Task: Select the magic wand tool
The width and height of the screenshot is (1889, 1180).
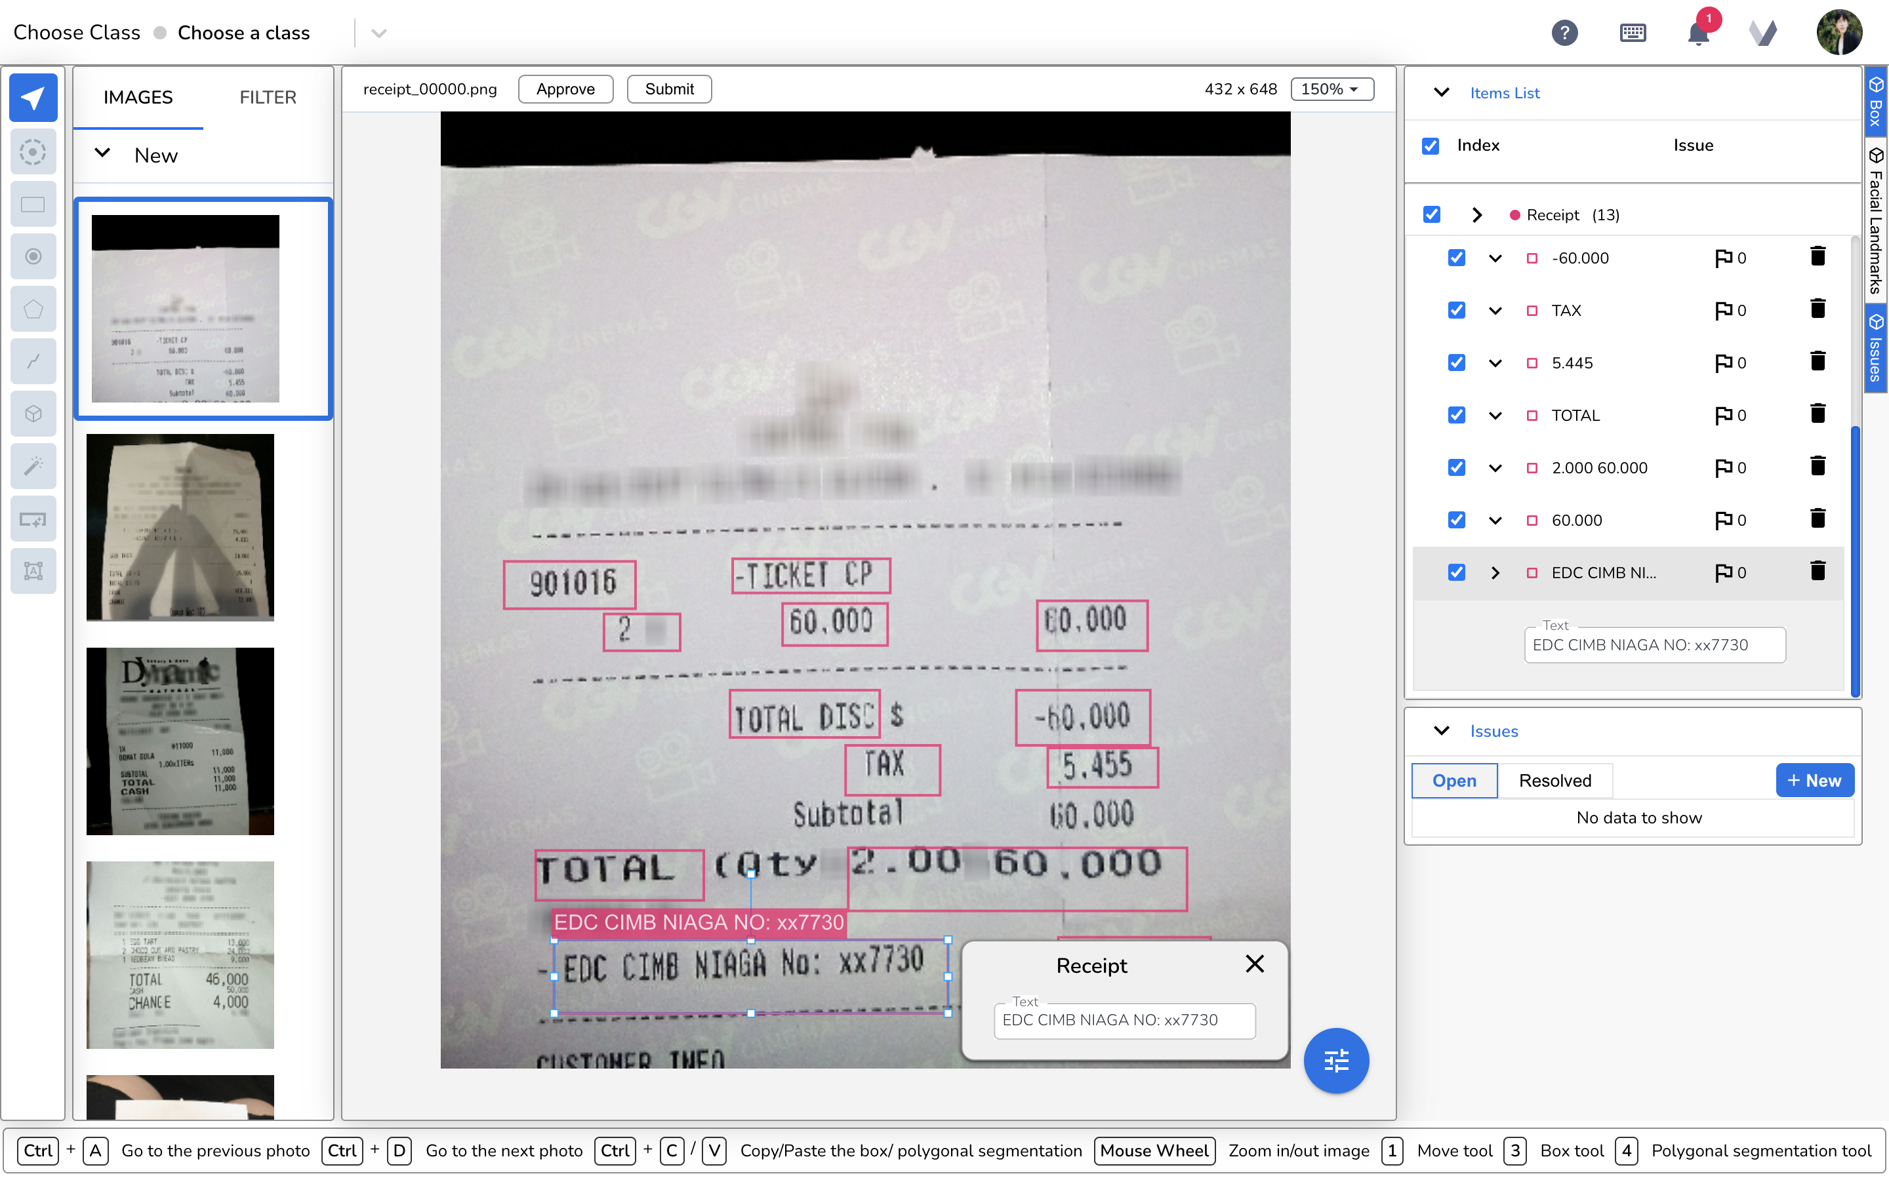Action: tap(33, 466)
